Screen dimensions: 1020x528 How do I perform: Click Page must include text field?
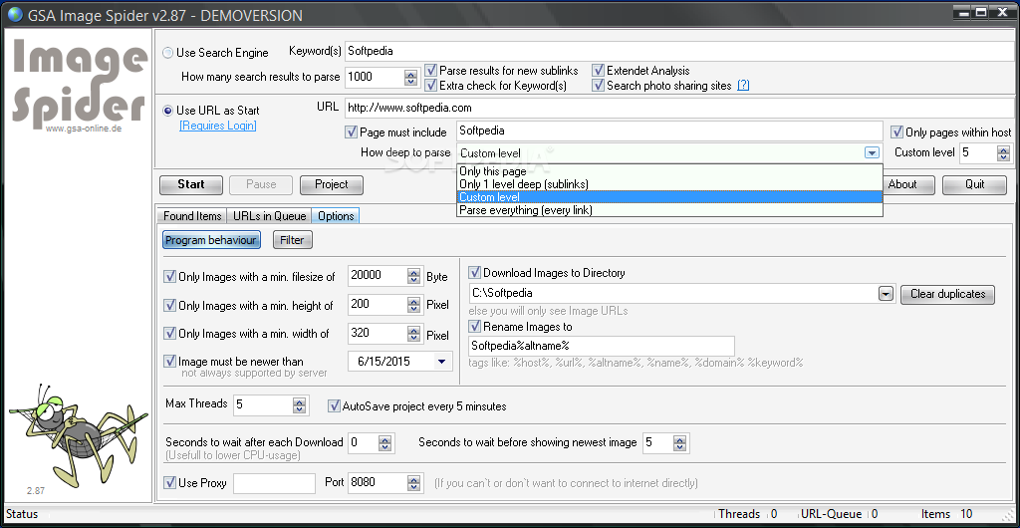click(x=669, y=131)
